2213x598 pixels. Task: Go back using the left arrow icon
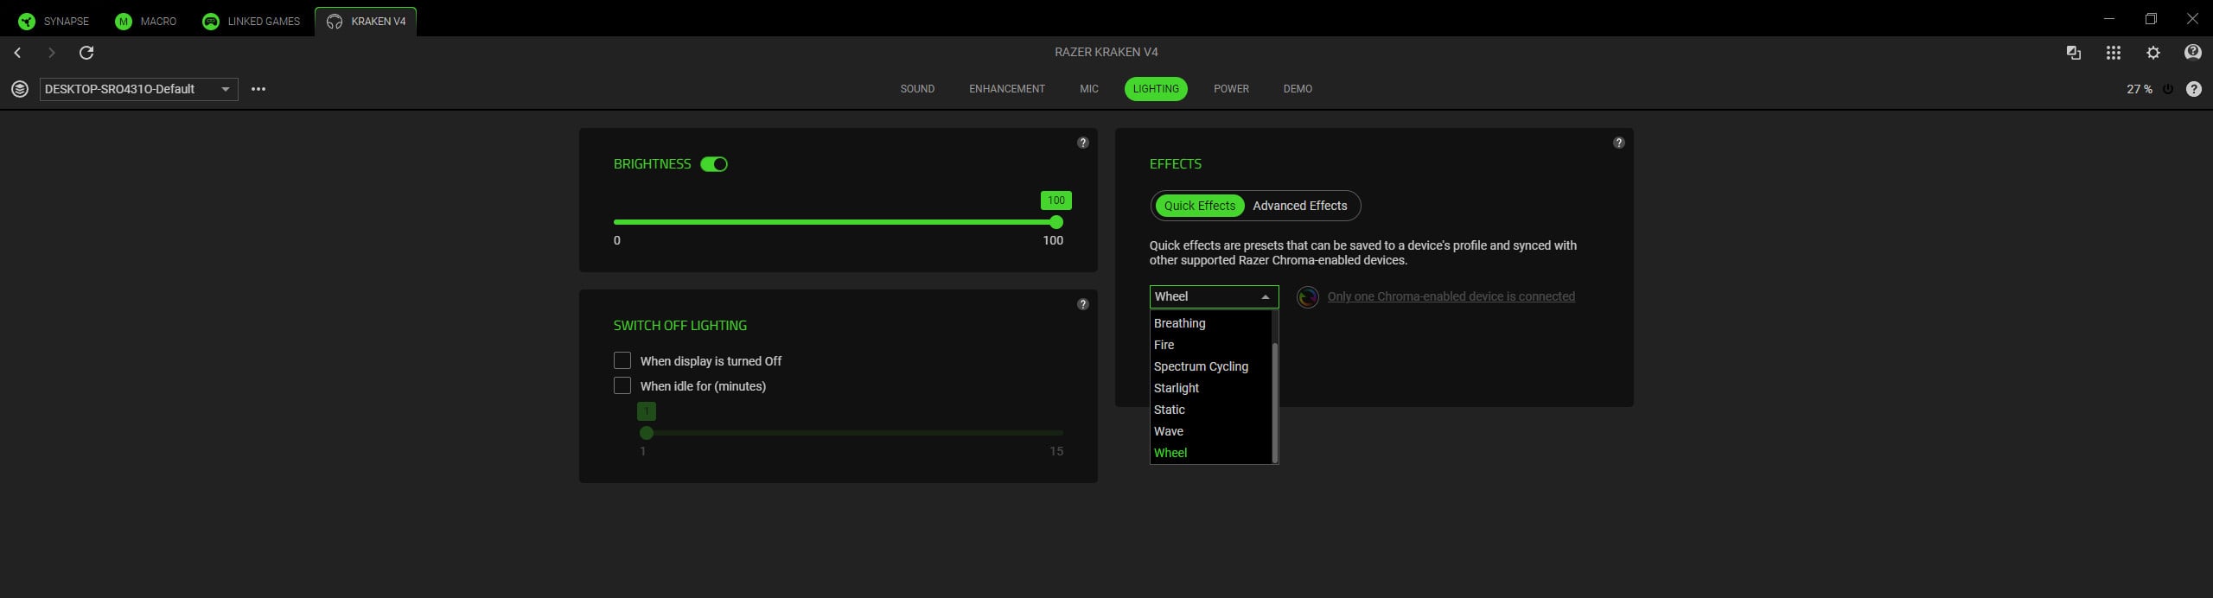pos(17,53)
